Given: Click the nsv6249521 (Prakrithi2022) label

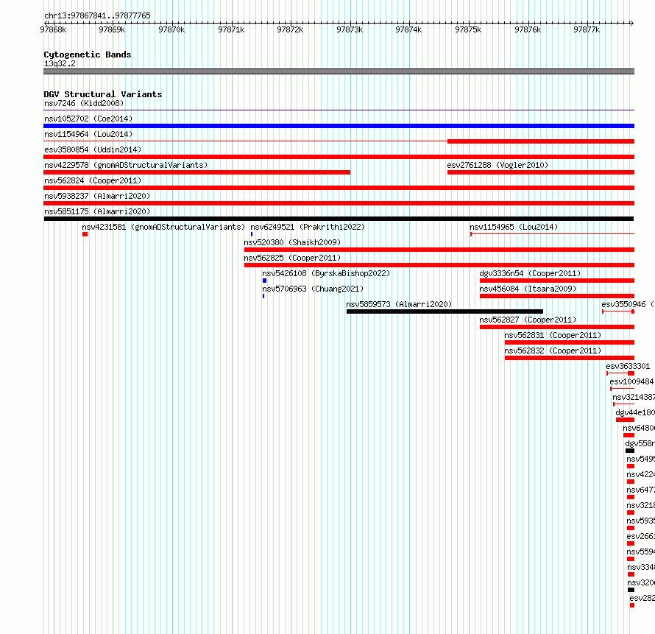Looking at the screenshot, I should [x=308, y=227].
